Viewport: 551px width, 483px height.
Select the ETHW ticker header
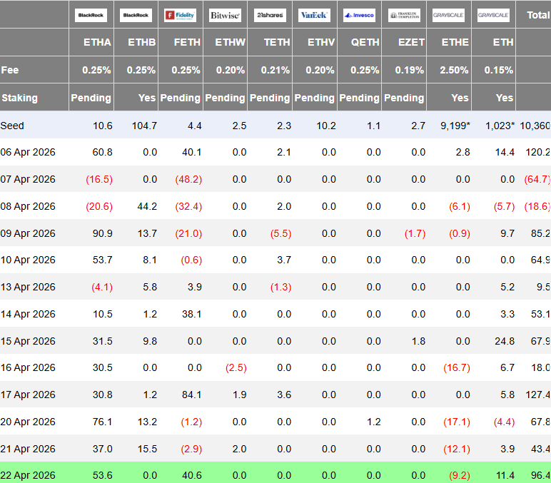pos(230,42)
